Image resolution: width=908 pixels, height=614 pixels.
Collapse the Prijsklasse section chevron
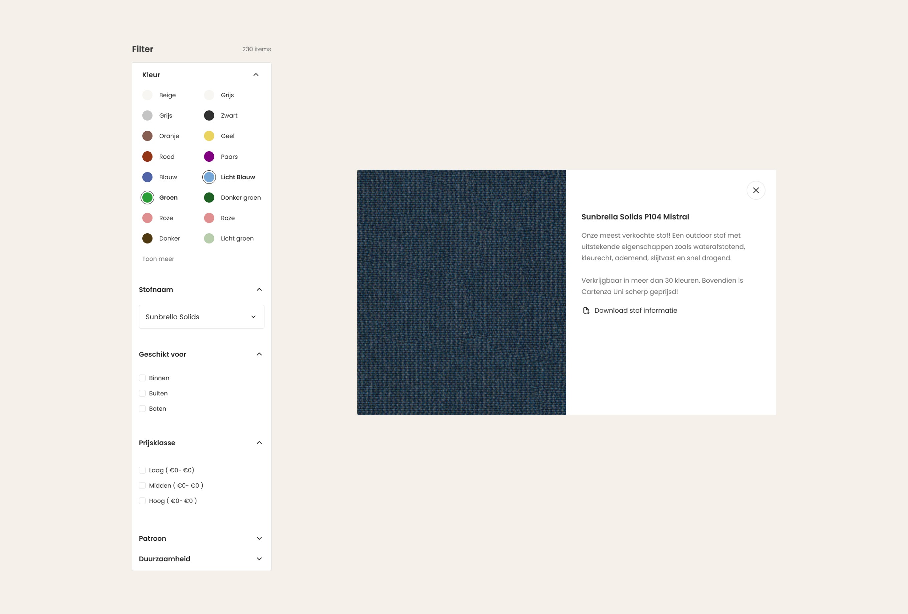tap(259, 442)
